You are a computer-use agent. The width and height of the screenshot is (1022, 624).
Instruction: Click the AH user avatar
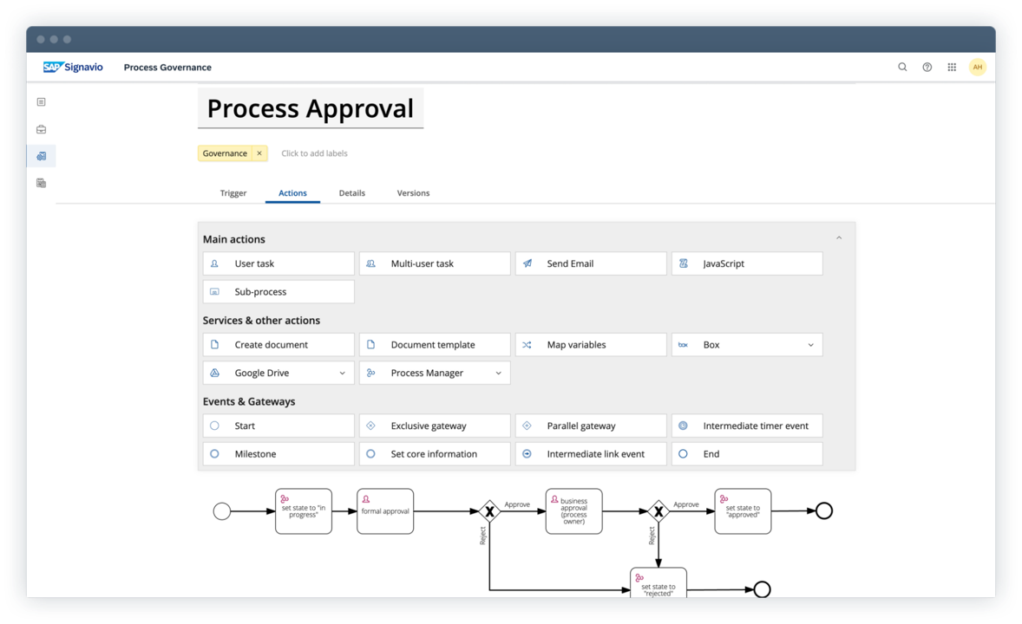click(978, 67)
